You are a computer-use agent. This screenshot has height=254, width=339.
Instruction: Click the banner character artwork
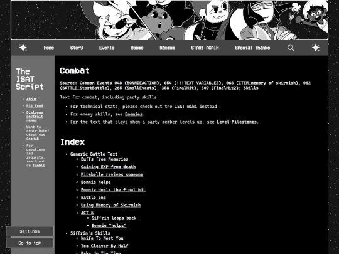pyautogui.click(x=169, y=20)
